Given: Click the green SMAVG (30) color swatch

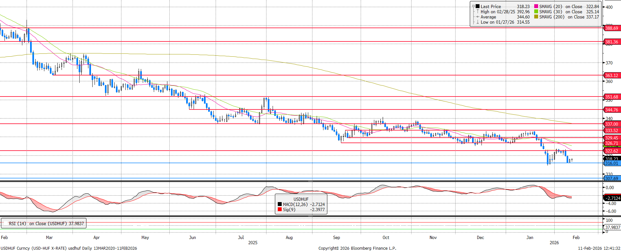Looking at the screenshot, I should click(x=536, y=12).
